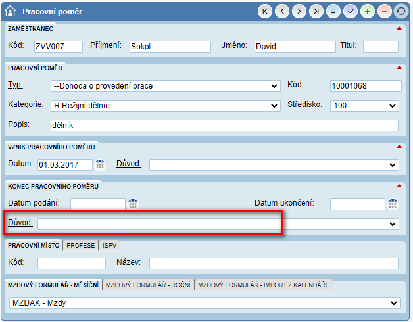Refresh the form with the reload icon

click(401, 11)
